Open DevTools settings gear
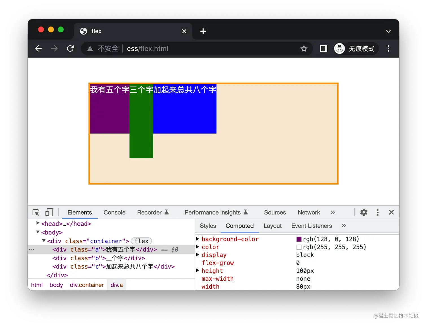The height and width of the screenshot is (327, 427). 364,212
